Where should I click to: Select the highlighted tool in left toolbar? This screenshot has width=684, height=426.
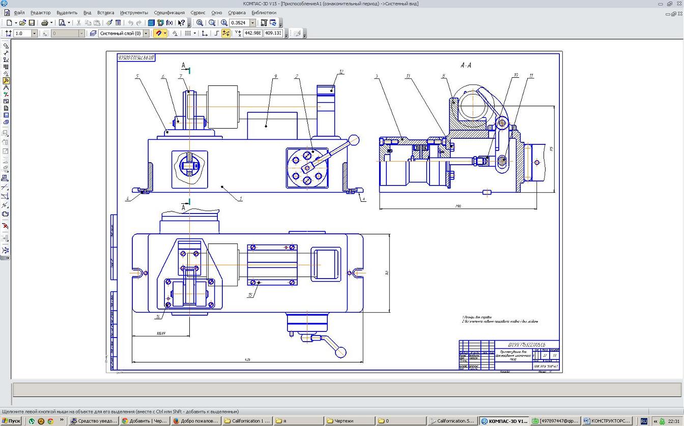pyautogui.click(x=6, y=81)
